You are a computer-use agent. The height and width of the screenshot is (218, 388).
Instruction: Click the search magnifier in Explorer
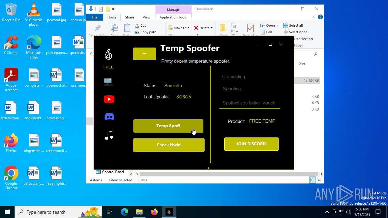point(316,54)
